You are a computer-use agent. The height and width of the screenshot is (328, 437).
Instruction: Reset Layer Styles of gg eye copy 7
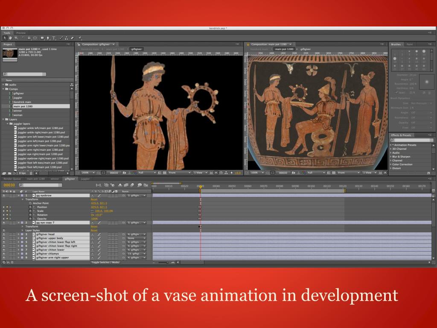(x=94, y=230)
